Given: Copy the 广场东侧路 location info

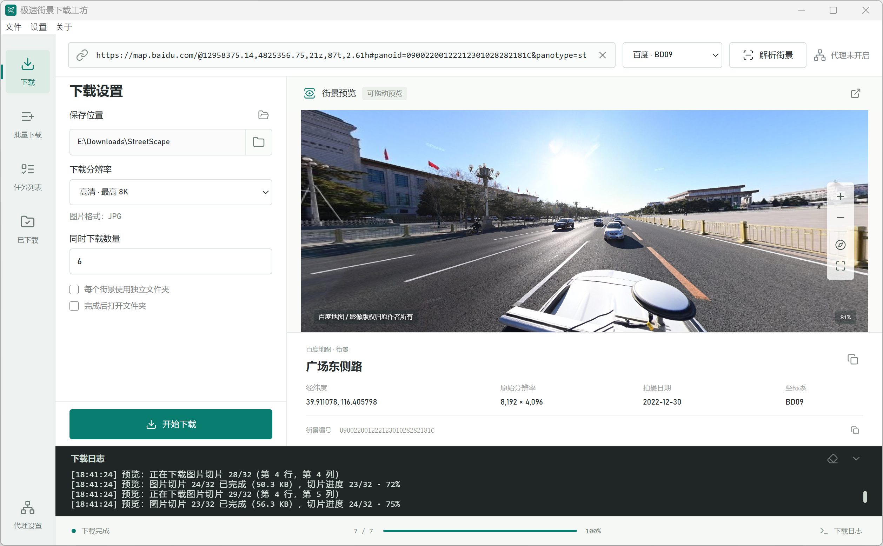Looking at the screenshot, I should click(852, 360).
